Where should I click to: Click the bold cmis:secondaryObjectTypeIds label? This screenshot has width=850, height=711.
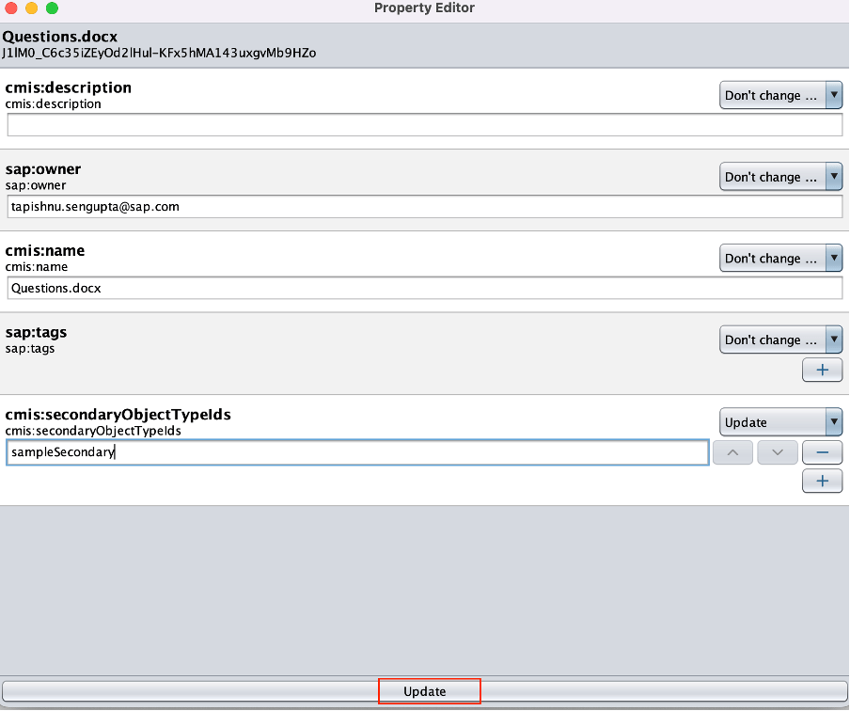[x=118, y=415]
